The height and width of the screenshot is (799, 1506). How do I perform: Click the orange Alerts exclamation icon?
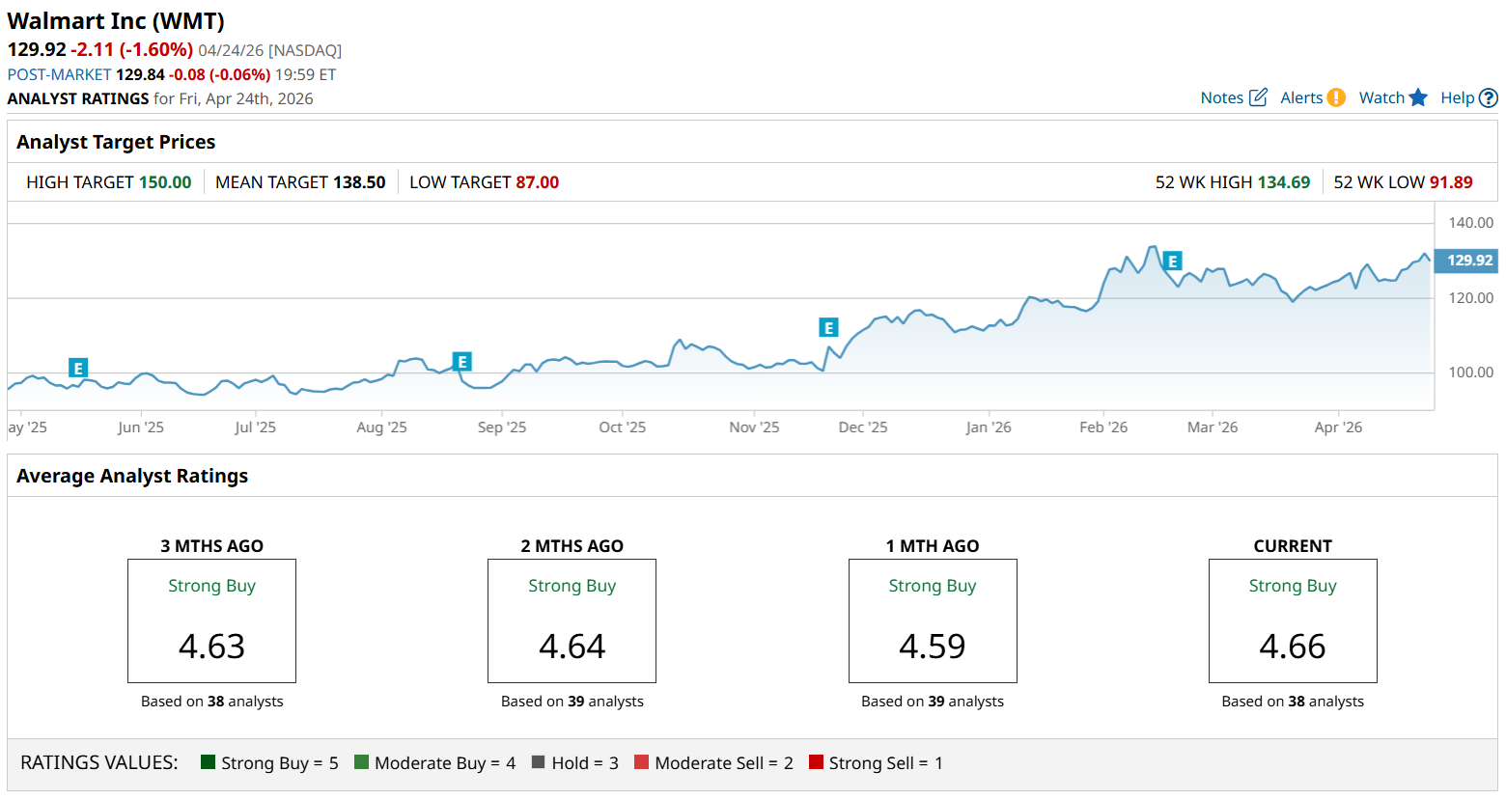pyautogui.click(x=1336, y=97)
